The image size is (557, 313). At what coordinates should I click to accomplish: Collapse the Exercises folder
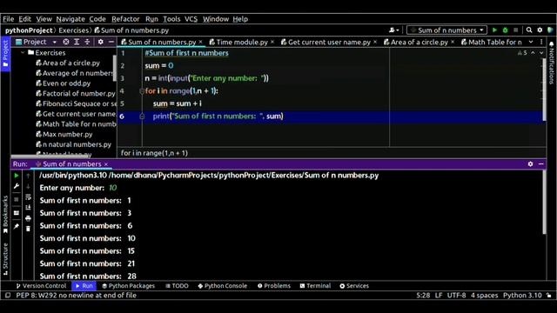click(x=23, y=52)
